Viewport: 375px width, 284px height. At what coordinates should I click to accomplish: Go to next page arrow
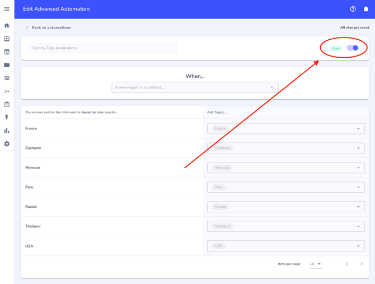[x=362, y=264]
